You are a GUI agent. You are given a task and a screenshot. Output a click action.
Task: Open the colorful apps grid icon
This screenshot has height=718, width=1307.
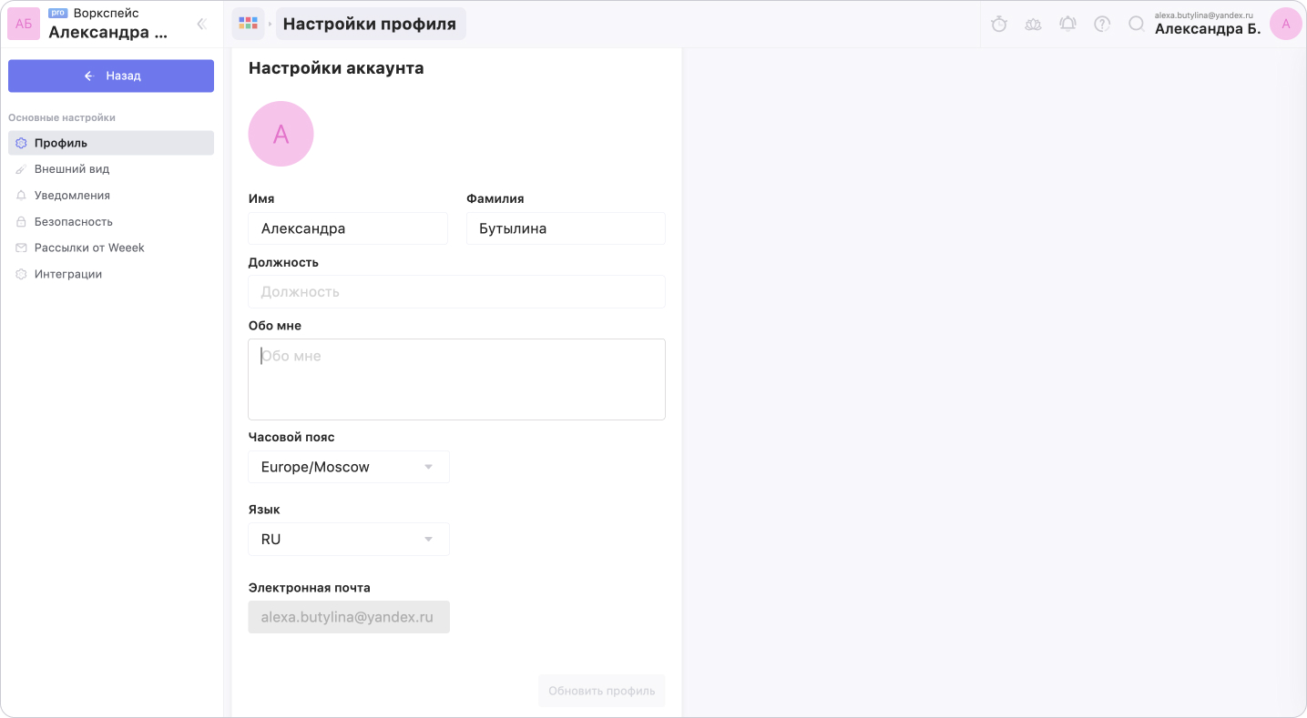248,24
